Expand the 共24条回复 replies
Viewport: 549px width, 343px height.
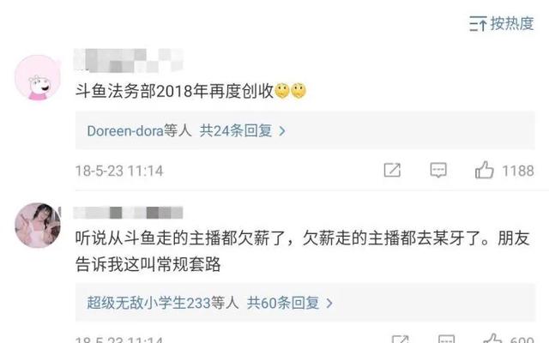[236, 131]
